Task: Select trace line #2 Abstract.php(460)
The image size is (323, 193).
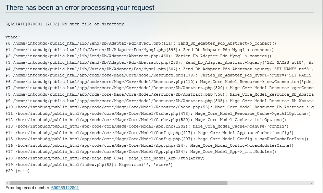Action: click(x=138, y=56)
